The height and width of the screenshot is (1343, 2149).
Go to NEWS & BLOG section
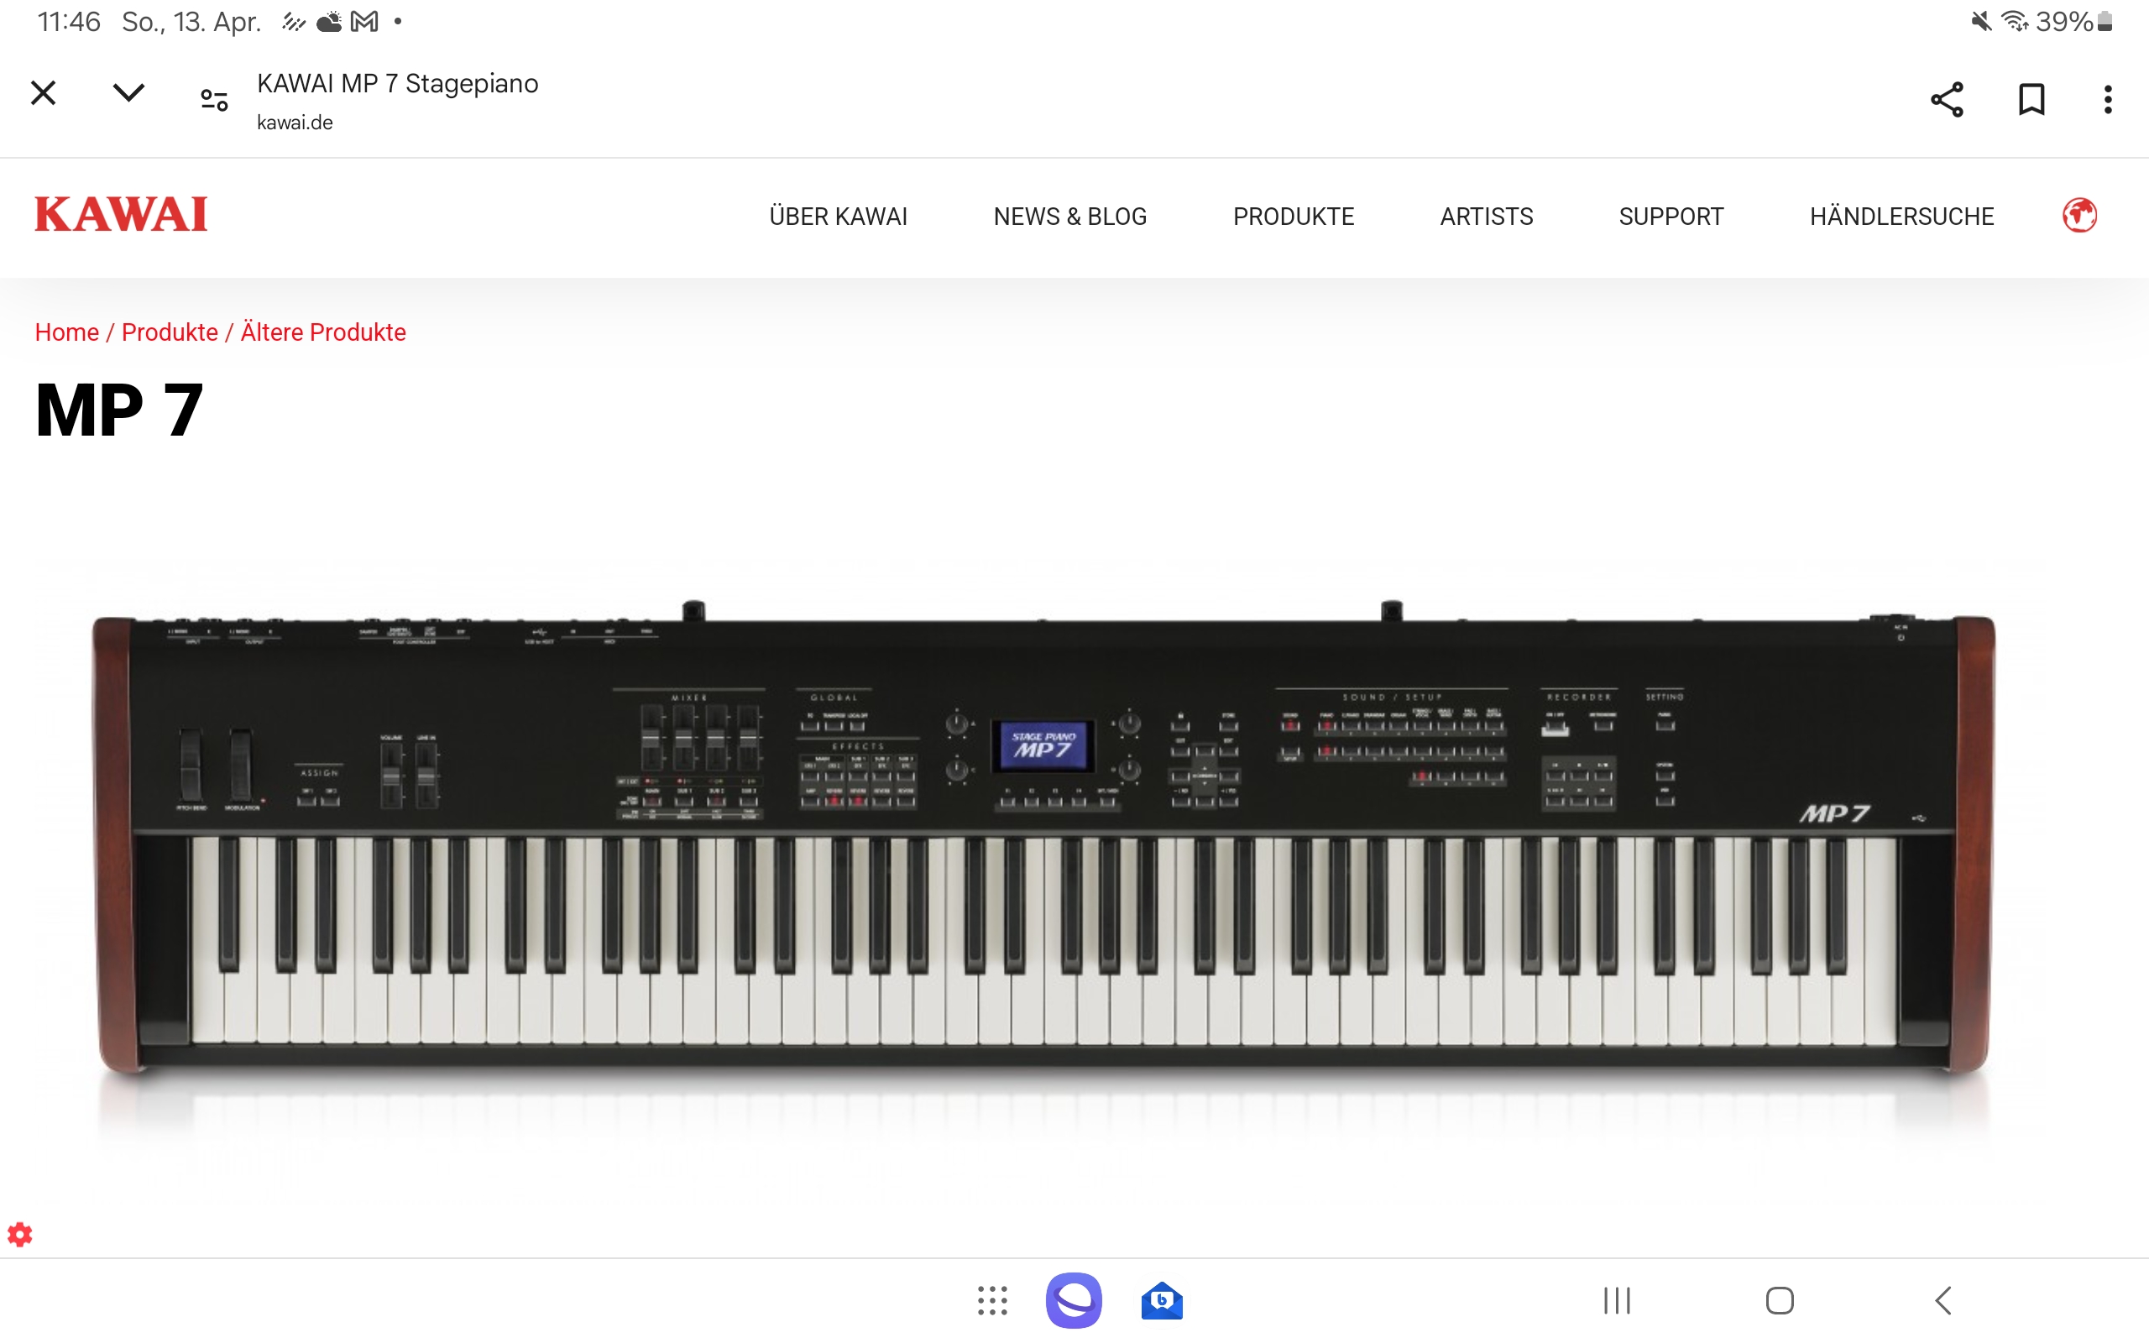pos(1070,216)
